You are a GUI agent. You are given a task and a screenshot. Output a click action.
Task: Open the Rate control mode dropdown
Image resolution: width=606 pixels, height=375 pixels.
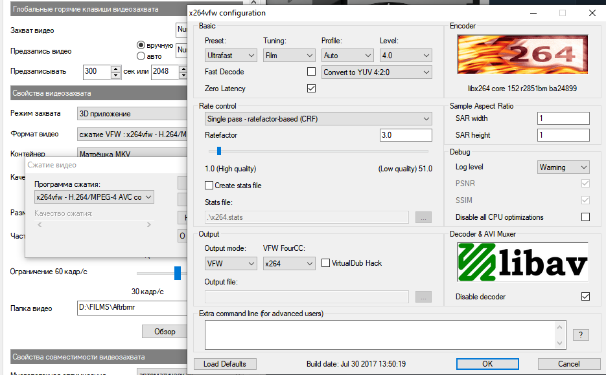318,119
